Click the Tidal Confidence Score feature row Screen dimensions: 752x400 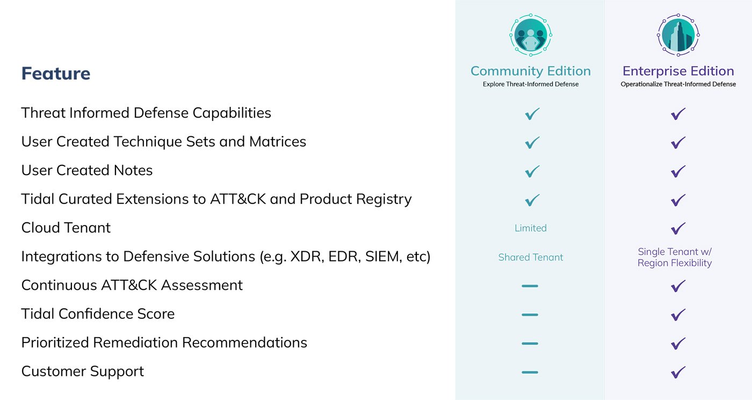98,314
